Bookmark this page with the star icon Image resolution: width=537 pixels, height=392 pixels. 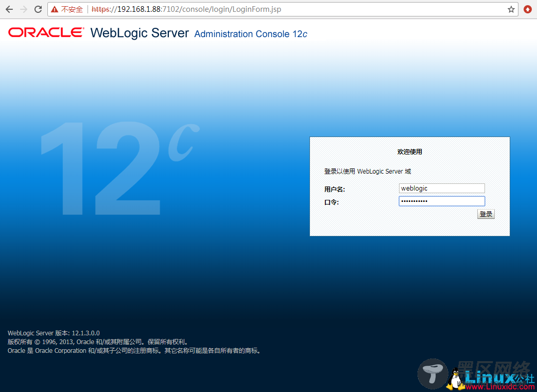511,10
